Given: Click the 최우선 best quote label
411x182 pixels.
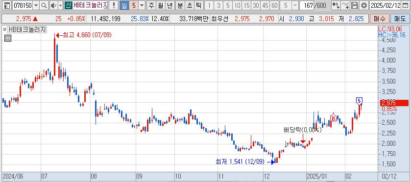Looking at the screenshot, I should (x=219, y=19).
